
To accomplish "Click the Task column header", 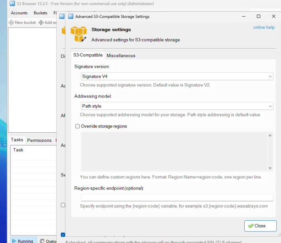I will [x=18, y=150].
